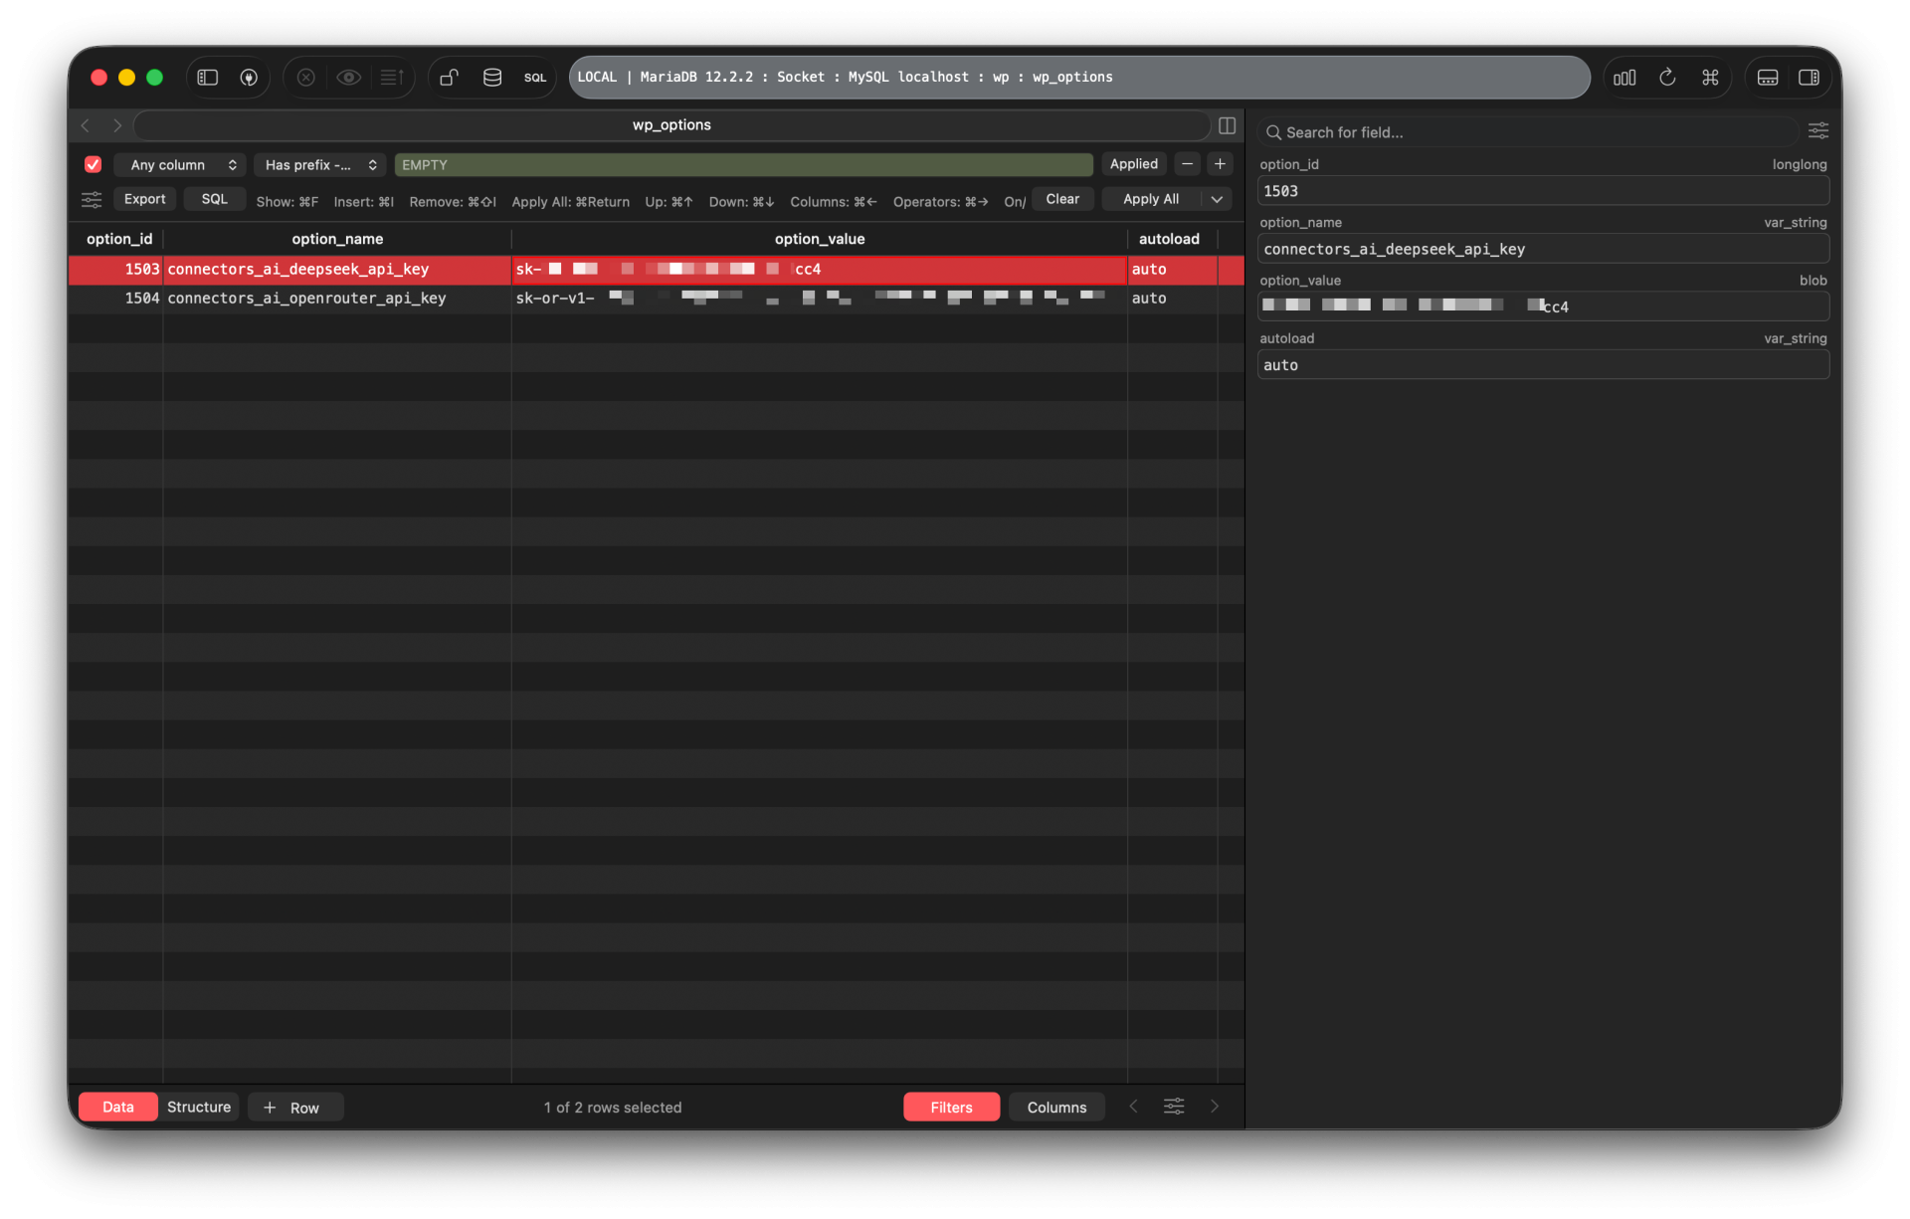Sort by the option_value column header
Image resolution: width=1910 pixels, height=1219 pixels.
[820, 239]
